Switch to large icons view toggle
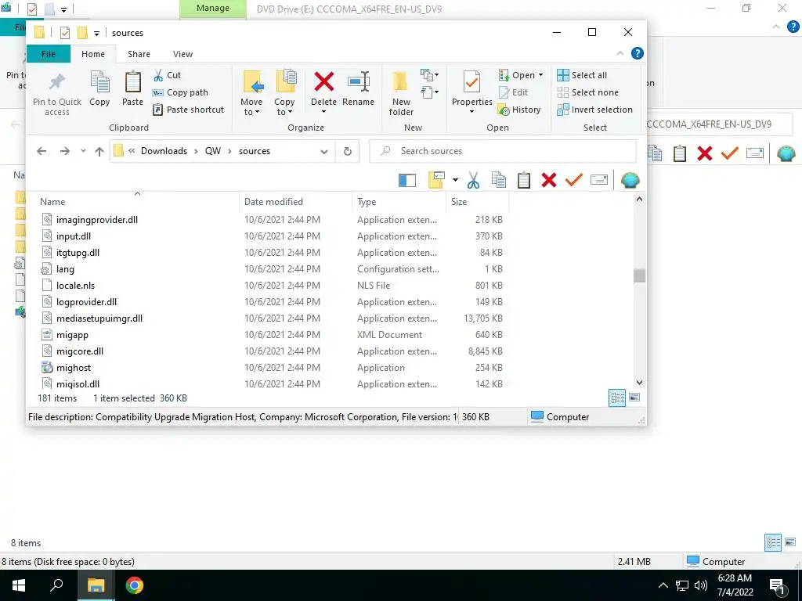The image size is (802, 601). (x=634, y=398)
